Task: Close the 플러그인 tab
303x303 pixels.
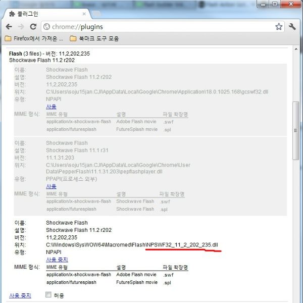Action: pyautogui.click(x=84, y=14)
